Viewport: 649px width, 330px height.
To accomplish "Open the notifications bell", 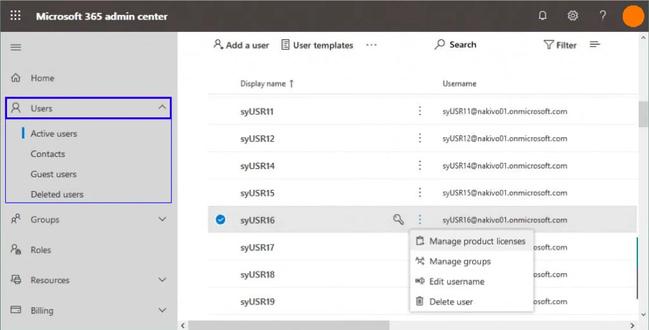I will (542, 16).
